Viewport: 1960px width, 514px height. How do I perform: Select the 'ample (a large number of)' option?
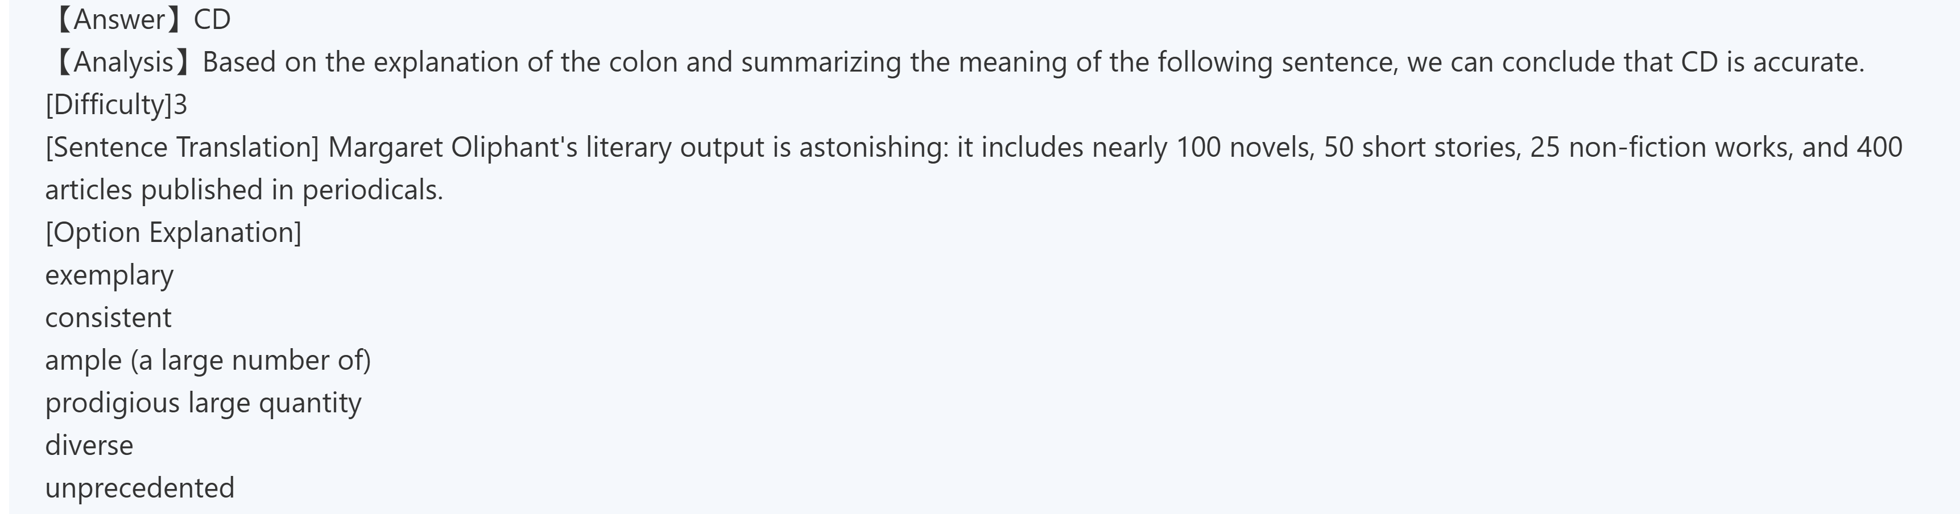click(x=208, y=360)
